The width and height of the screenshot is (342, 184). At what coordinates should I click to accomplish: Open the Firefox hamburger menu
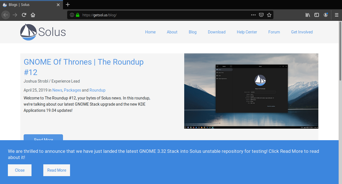click(x=336, y=15)
